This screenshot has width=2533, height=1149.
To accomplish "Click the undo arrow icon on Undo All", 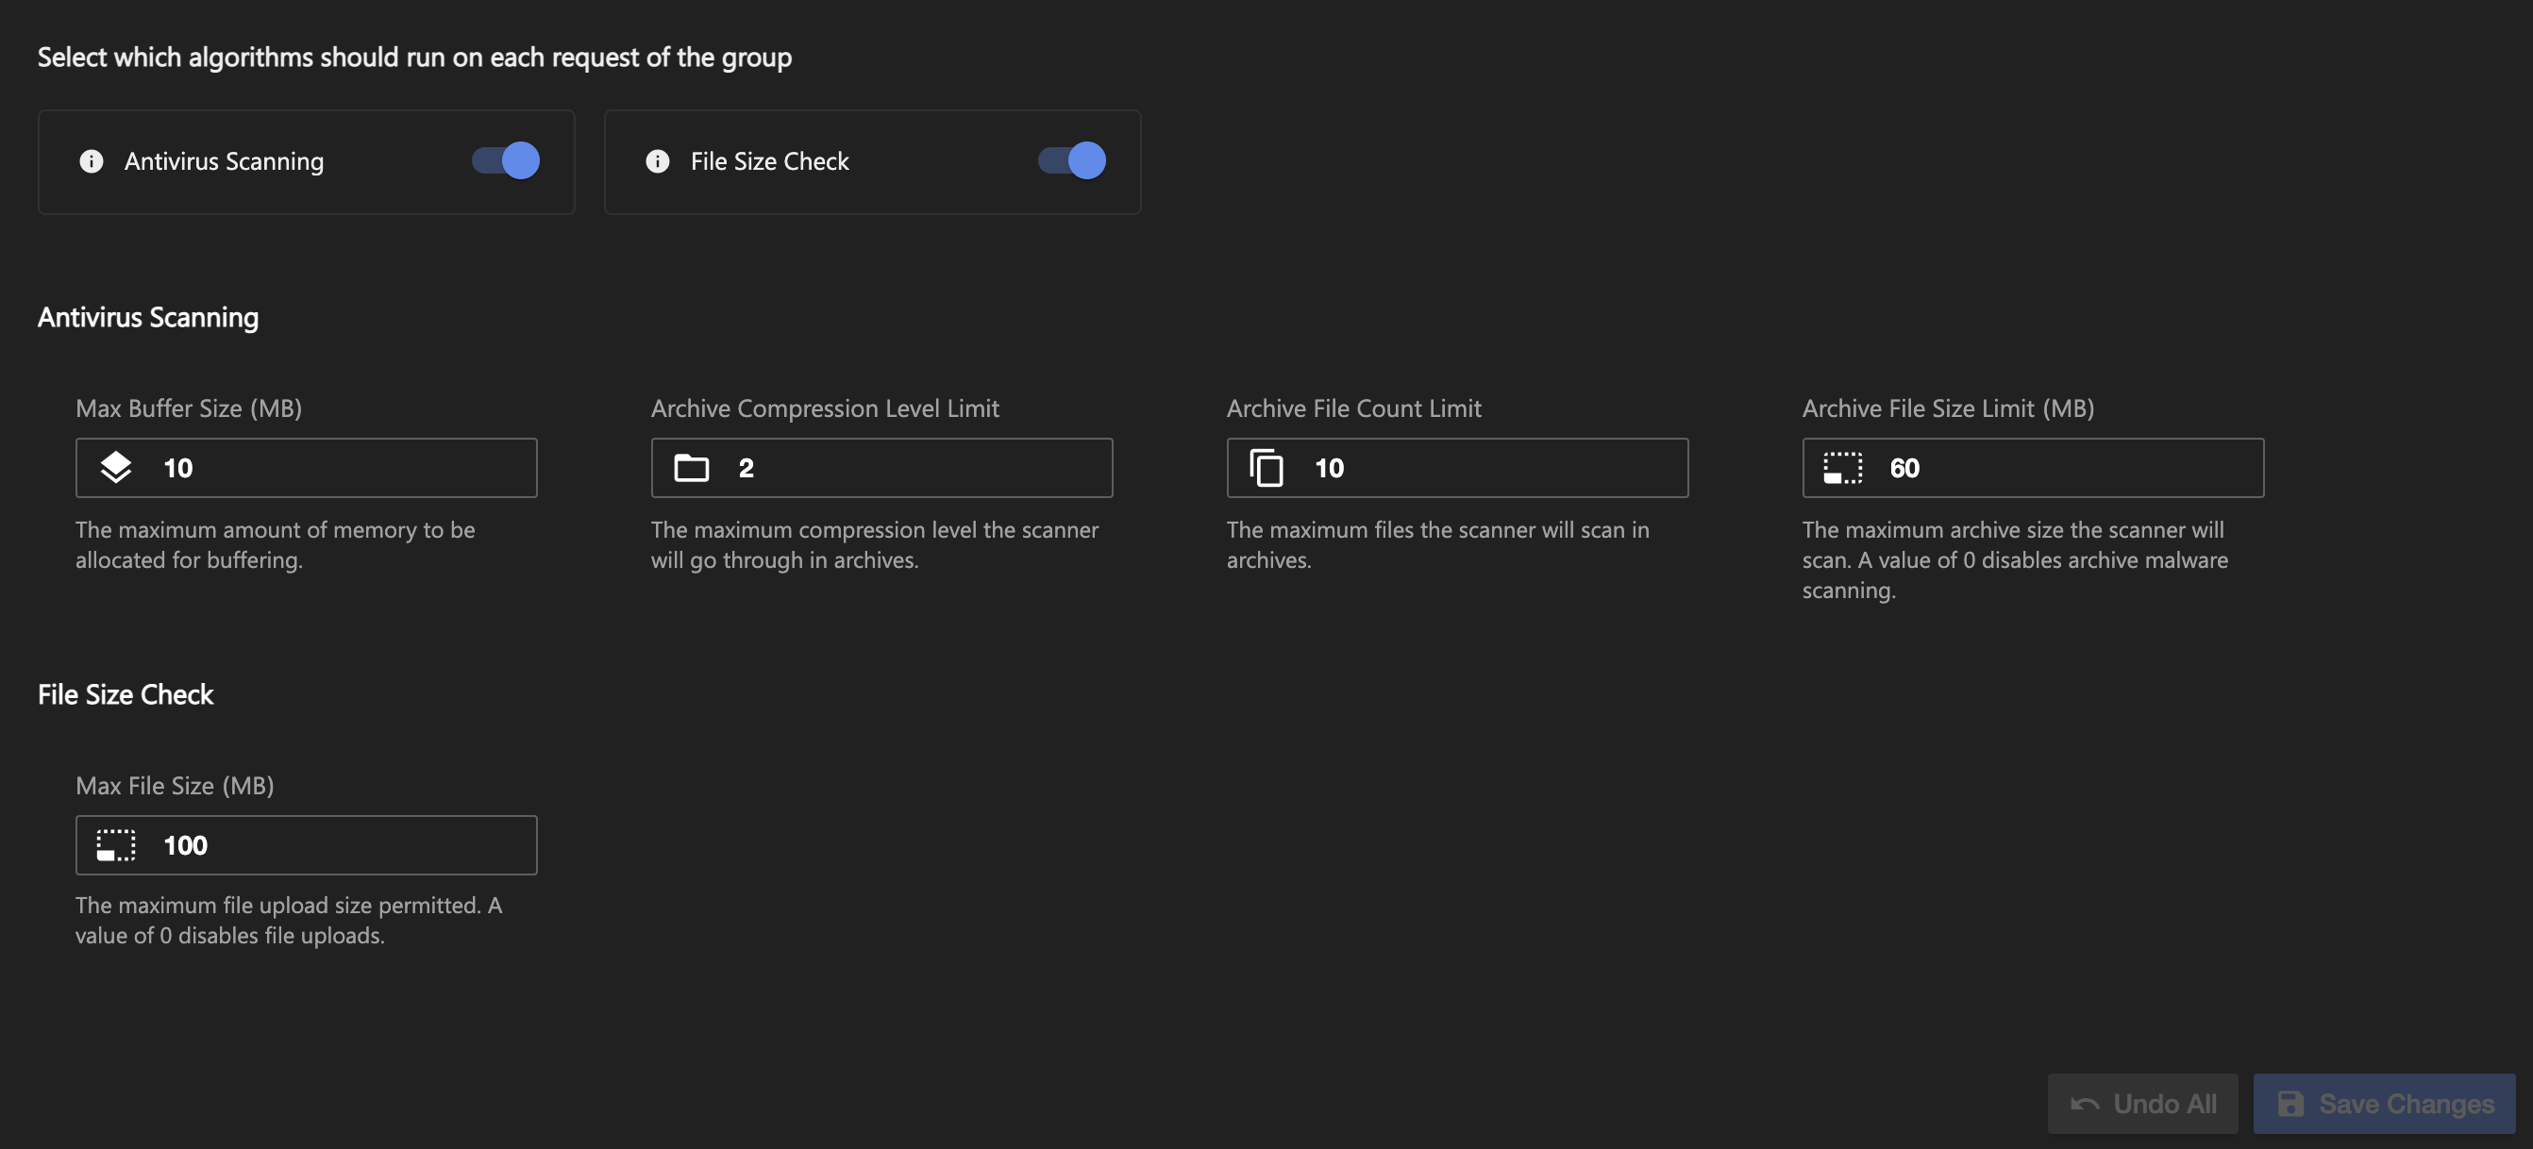I will [x=2085, y=1105].
